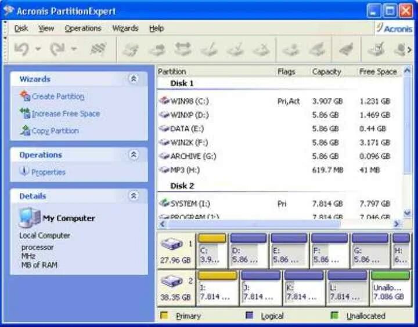Screen dimensions: 418x327
Task: Click the Primary yellow legend swatch
Action: pos(164,315)
